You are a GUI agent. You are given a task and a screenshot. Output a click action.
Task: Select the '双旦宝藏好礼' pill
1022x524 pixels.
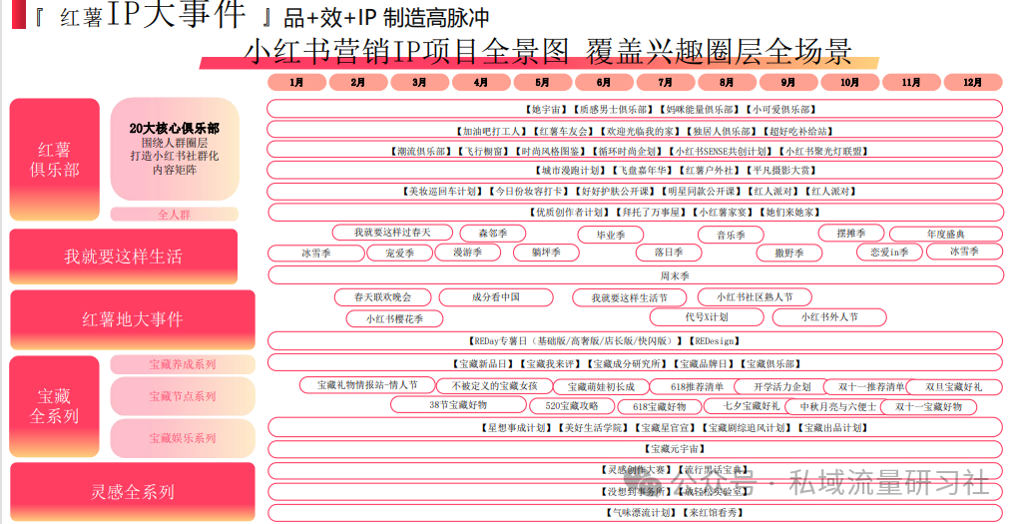pos(953,386)
